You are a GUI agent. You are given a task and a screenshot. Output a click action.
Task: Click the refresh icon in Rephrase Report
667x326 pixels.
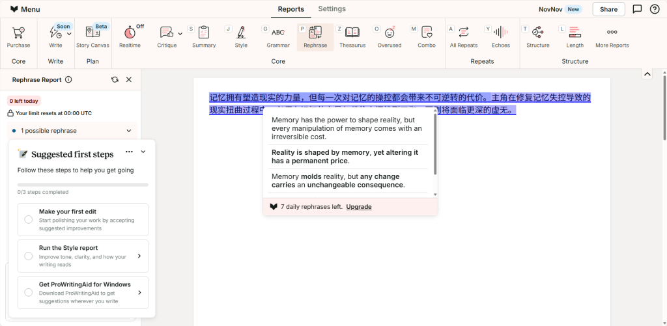pos(115,79)
